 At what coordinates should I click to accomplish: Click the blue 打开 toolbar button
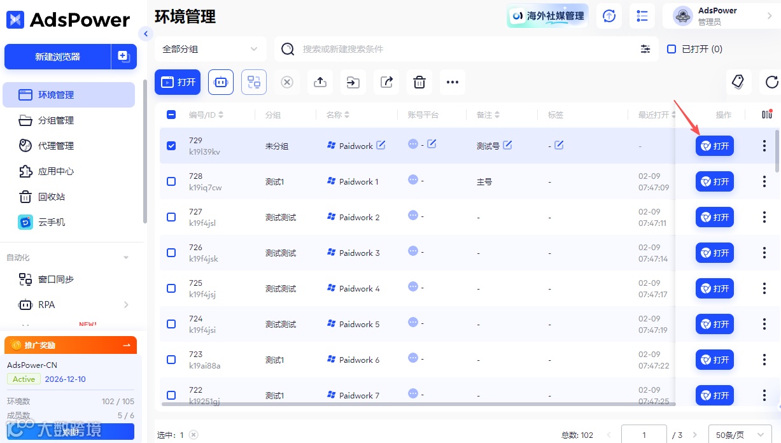(178, 82)
